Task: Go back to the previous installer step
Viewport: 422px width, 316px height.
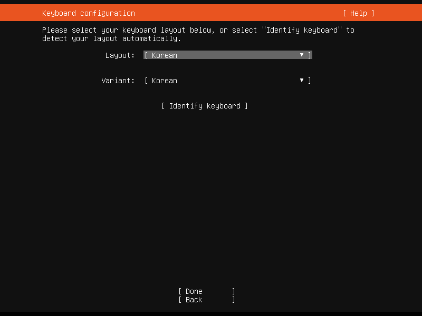Action: (x=206, y=299)
